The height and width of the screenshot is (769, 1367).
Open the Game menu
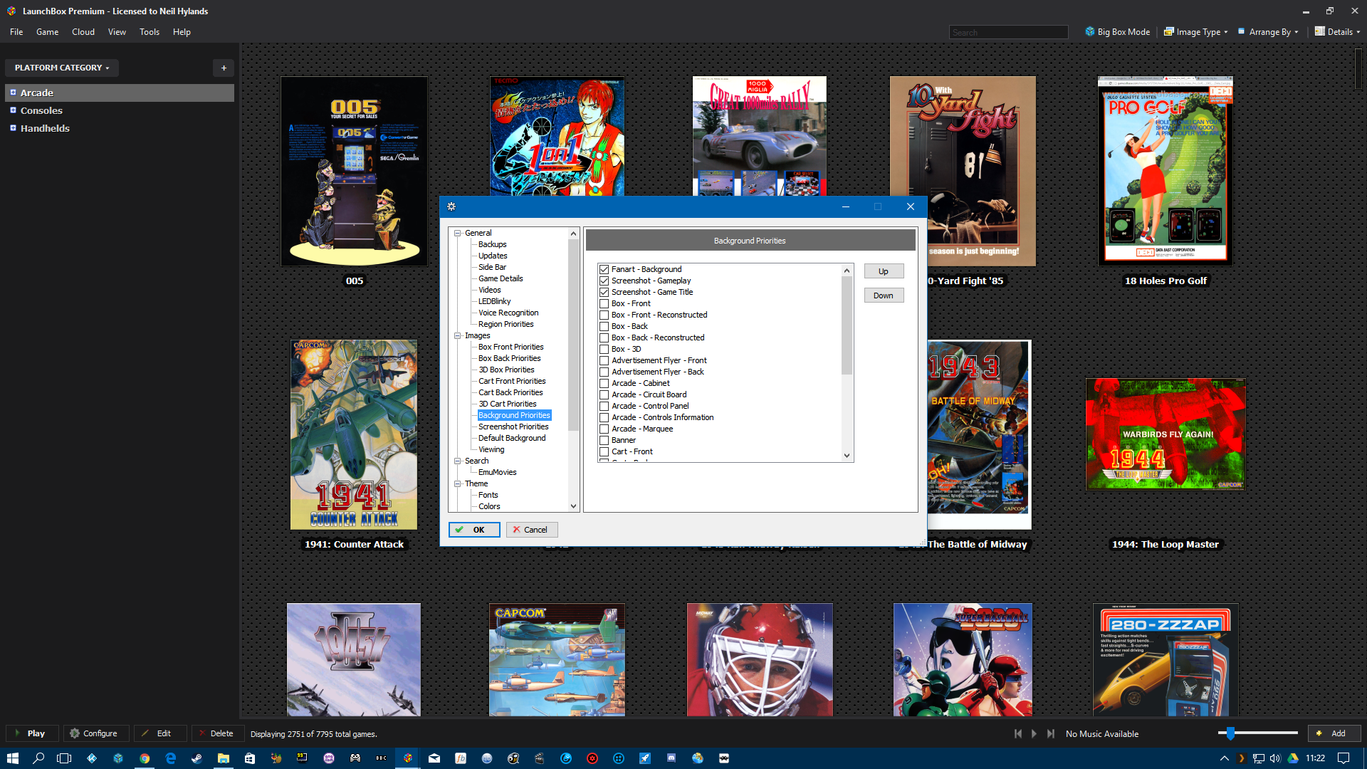coord(47,32)
